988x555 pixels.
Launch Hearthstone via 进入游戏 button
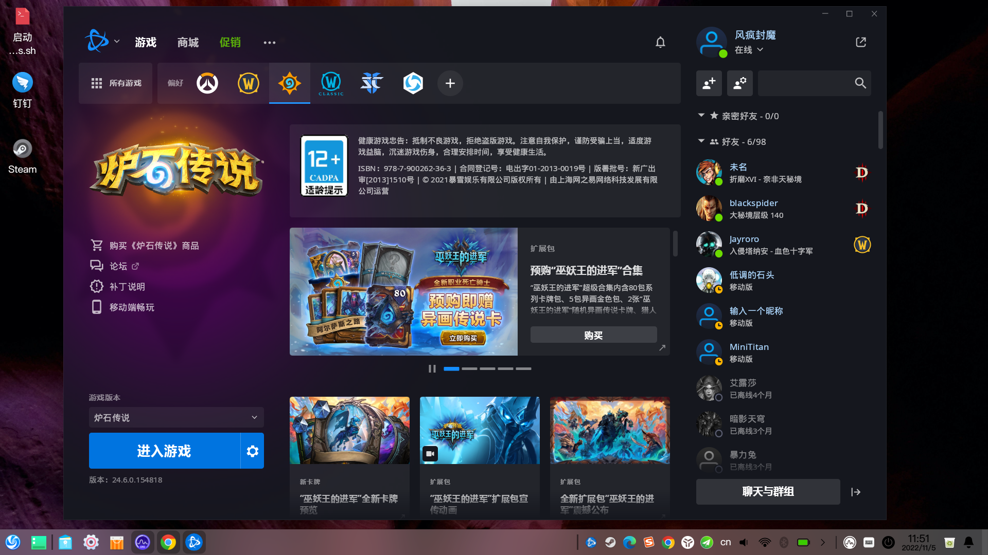click(x=165, y=451)
